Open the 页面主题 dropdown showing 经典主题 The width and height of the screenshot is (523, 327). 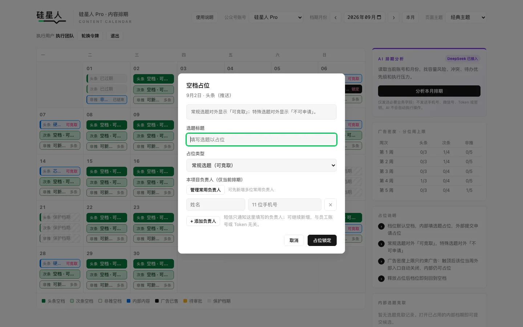click(x=466, y=17)
